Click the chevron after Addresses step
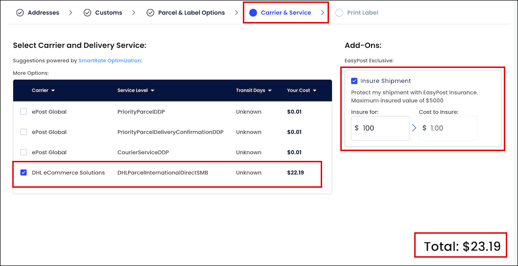This screenshot has height=266, width=518. coord(71,13)
